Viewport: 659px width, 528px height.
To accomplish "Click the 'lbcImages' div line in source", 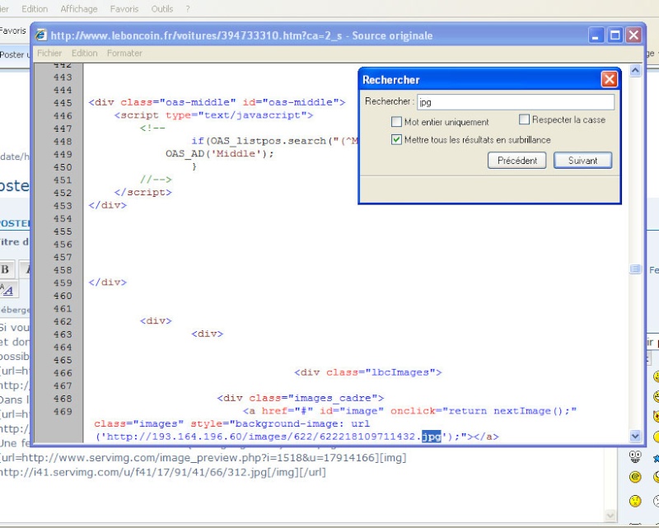I will tap(368, 372).
